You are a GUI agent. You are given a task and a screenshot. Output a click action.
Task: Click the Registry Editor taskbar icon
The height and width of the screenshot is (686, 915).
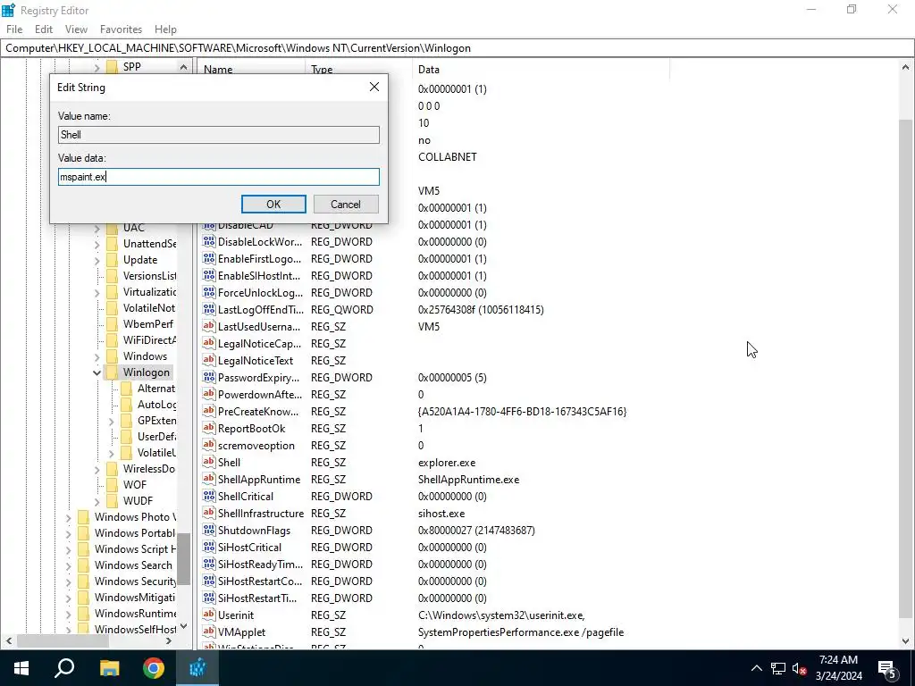[x=197, y=668]
